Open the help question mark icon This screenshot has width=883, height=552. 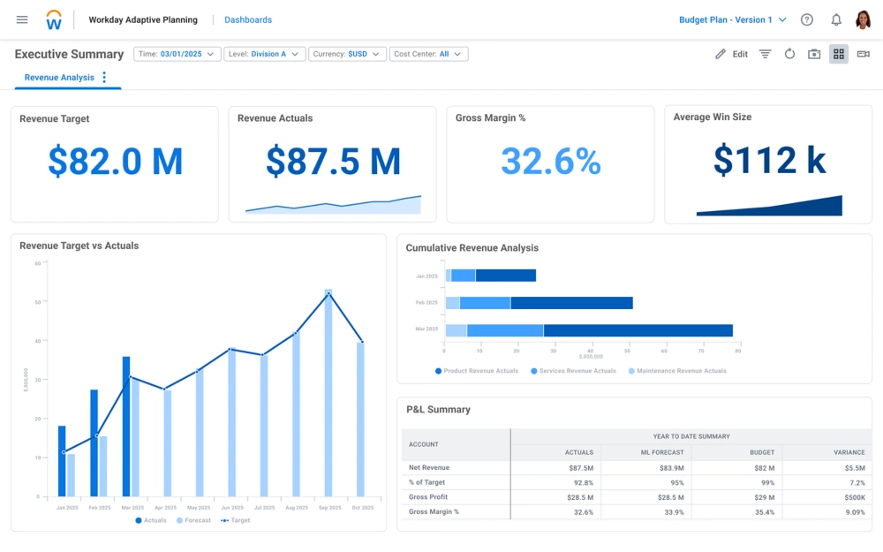click(x=806, y=19)
